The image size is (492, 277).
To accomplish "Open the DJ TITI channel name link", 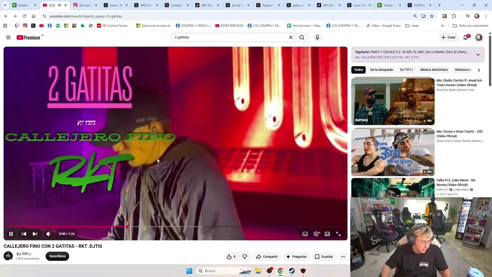I will click(x=24, y=254).
